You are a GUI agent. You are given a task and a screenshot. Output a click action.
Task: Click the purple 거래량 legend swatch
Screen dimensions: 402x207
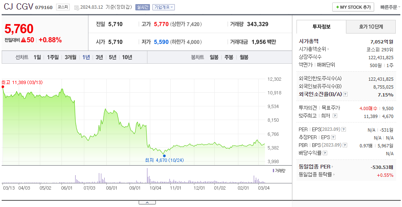tap(273, 171)
